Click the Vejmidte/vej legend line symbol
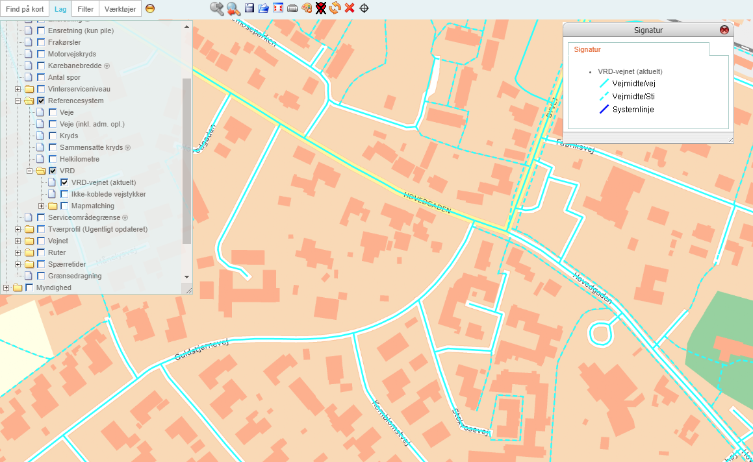This screenshot has height=462, width=753. click(x=604, y=84)
